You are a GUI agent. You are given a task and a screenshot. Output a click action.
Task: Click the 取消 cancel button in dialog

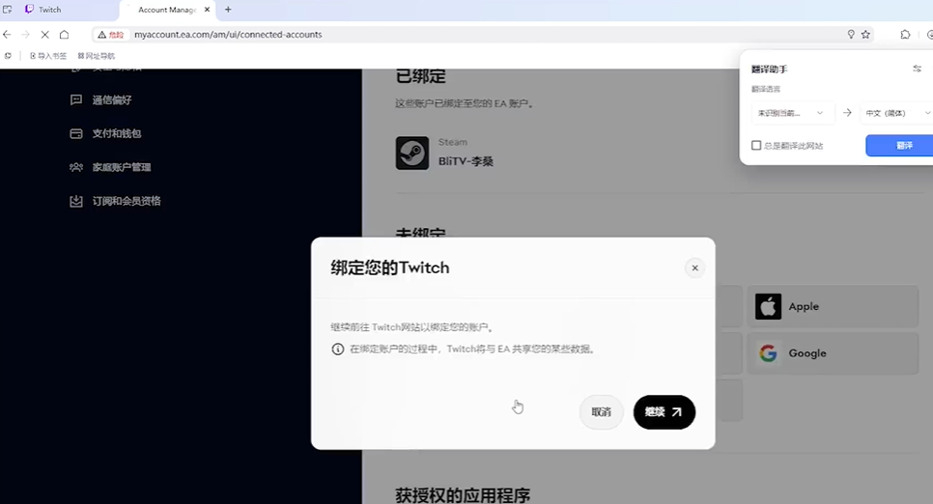tap(601, 411)
